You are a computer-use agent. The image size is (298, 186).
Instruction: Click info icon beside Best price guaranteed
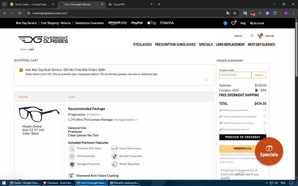[264, 110]
